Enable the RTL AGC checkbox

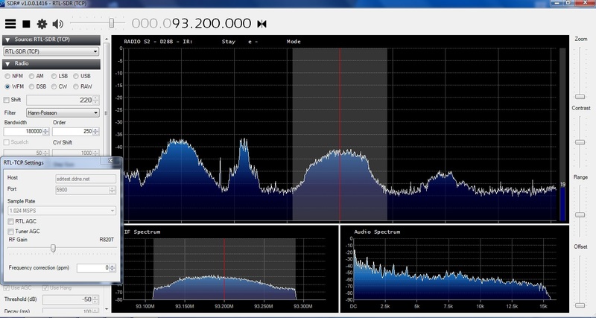tap(10, 221)
